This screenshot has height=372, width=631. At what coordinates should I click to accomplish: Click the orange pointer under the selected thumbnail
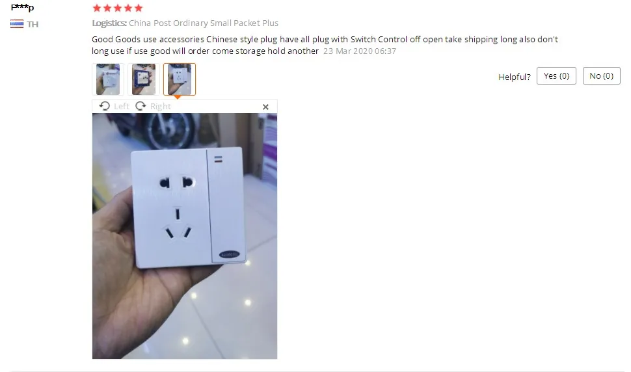click(x=178, y=97)
